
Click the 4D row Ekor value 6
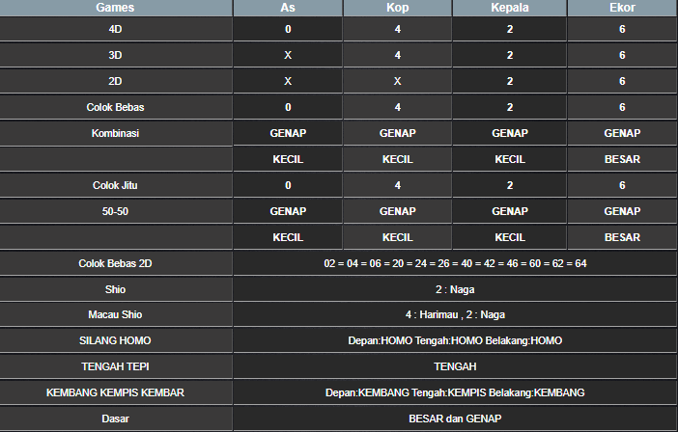(x=622, y=29)
